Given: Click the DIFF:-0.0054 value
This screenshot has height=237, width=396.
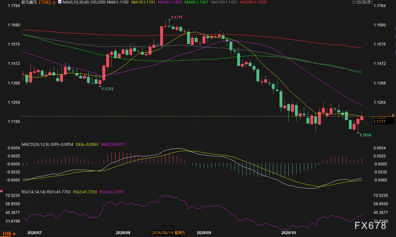Looking at the screenshot, I should click(x=63, y=145).
